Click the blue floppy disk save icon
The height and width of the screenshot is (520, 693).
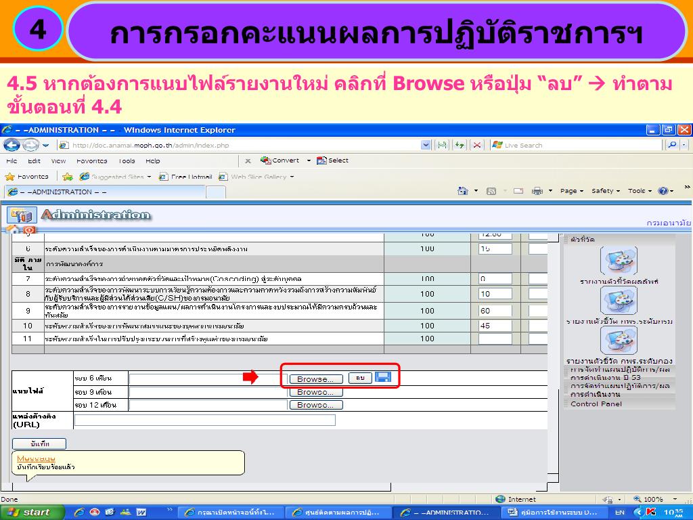point(383,377)
